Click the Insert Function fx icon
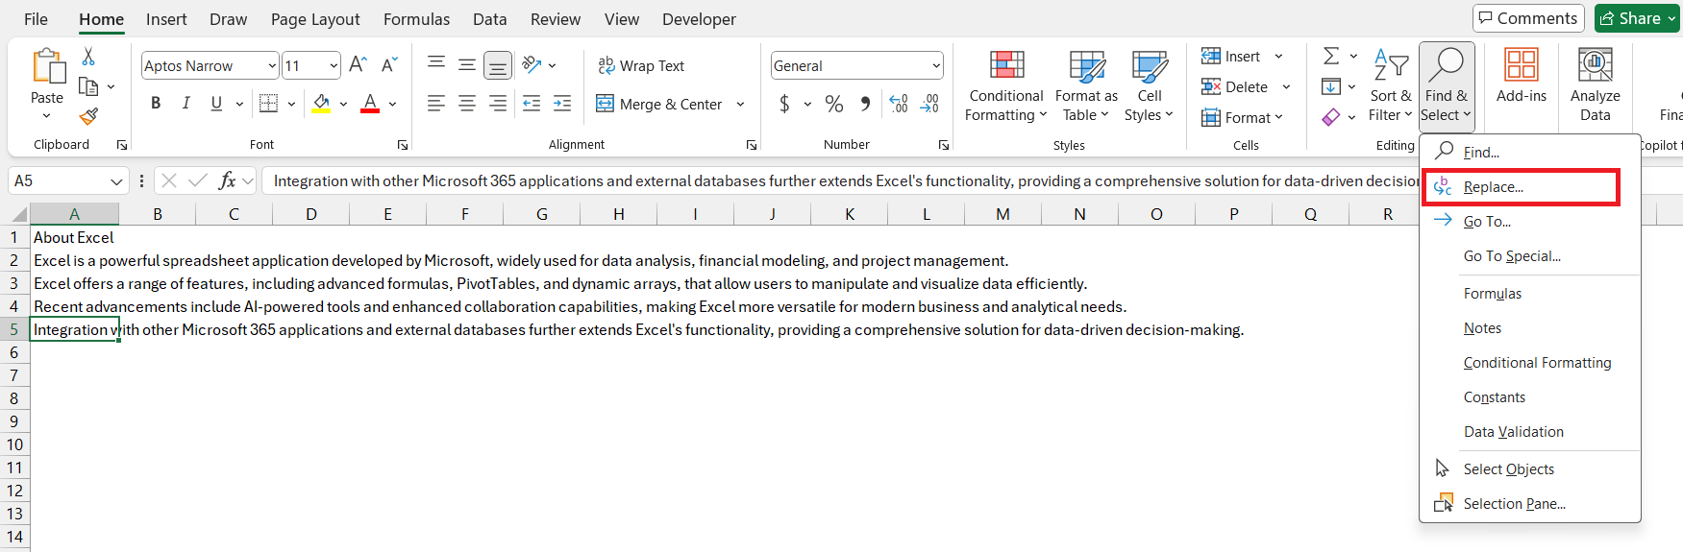 [228, 180]
